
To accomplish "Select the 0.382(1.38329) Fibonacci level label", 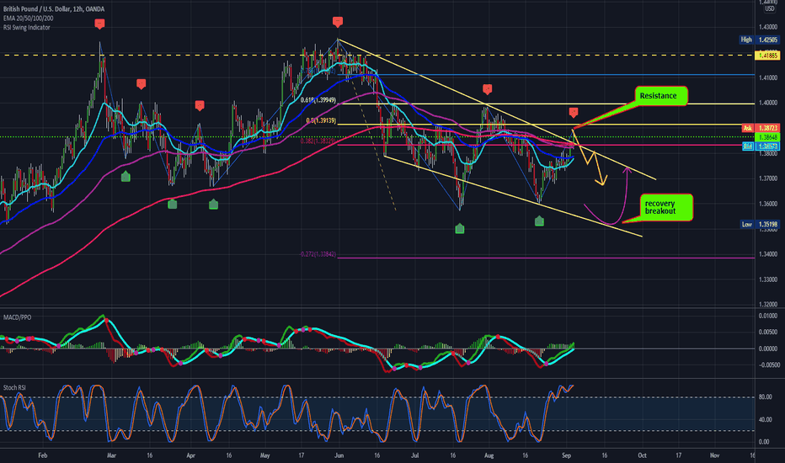I will 318,141.
